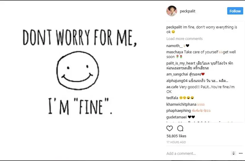The height and width of the screenshot is (161, 245).
Task: Like the post with the heart icon
Action: coord(170,128)
